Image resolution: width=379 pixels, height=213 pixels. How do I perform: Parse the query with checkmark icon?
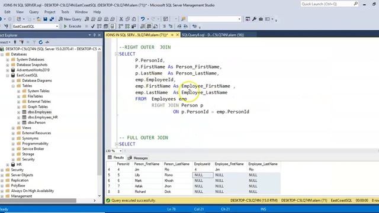[93, 26]
